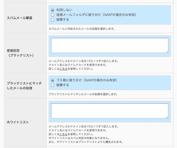This screenshot has height=148, width=177.
Task: Choose 迷惑メールフォルダに振り分け radio option
Action: (x=53, y=15)
